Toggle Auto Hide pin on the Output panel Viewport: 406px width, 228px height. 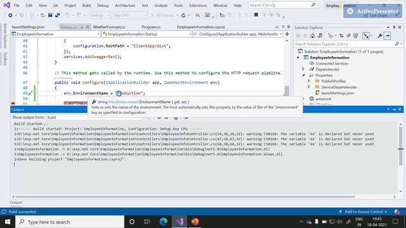click(x=394, y=110)
